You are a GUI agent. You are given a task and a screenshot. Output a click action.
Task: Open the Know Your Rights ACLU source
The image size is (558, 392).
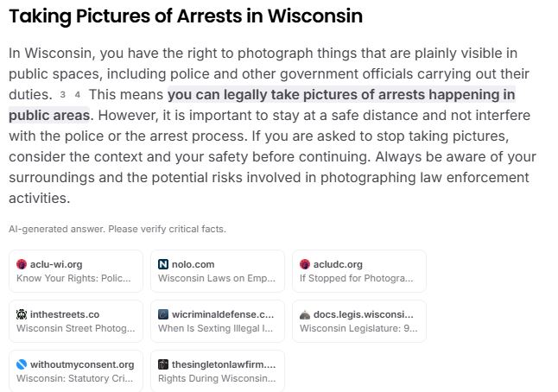coord(73,279)
